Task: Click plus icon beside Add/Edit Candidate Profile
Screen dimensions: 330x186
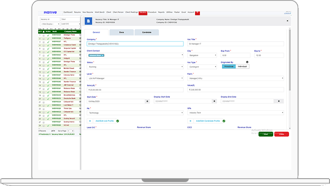Action: point(190,121)
